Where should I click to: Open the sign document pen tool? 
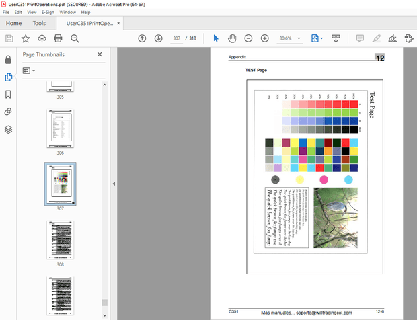(x=393, y=38)
